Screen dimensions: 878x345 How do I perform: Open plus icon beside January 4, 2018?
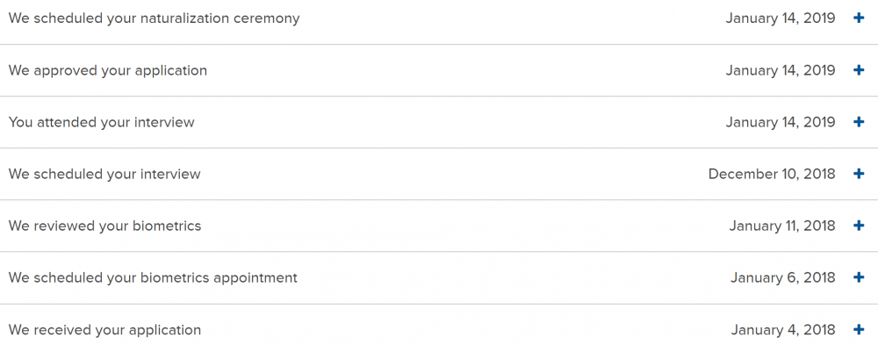tap(859, 330)
